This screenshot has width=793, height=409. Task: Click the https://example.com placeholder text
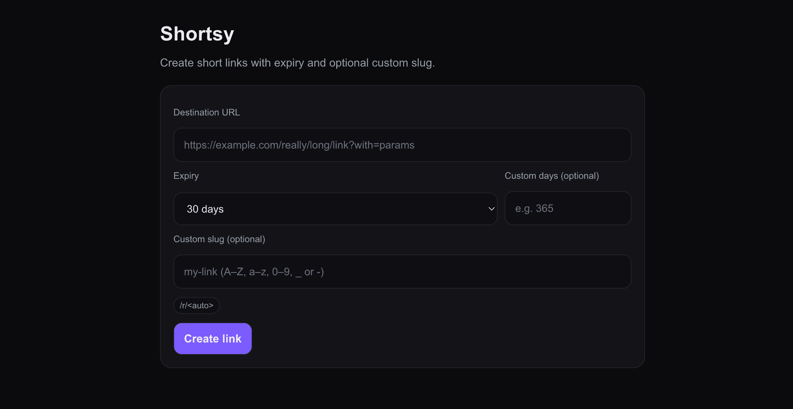(x=299, y=145)
